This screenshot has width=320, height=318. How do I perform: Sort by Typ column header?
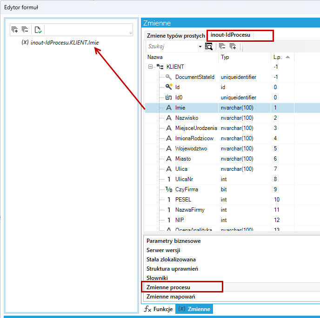(245, 57)
